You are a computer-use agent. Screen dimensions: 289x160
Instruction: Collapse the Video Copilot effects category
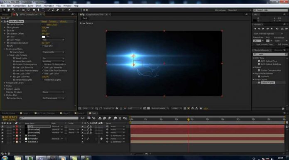pos(253,79)
